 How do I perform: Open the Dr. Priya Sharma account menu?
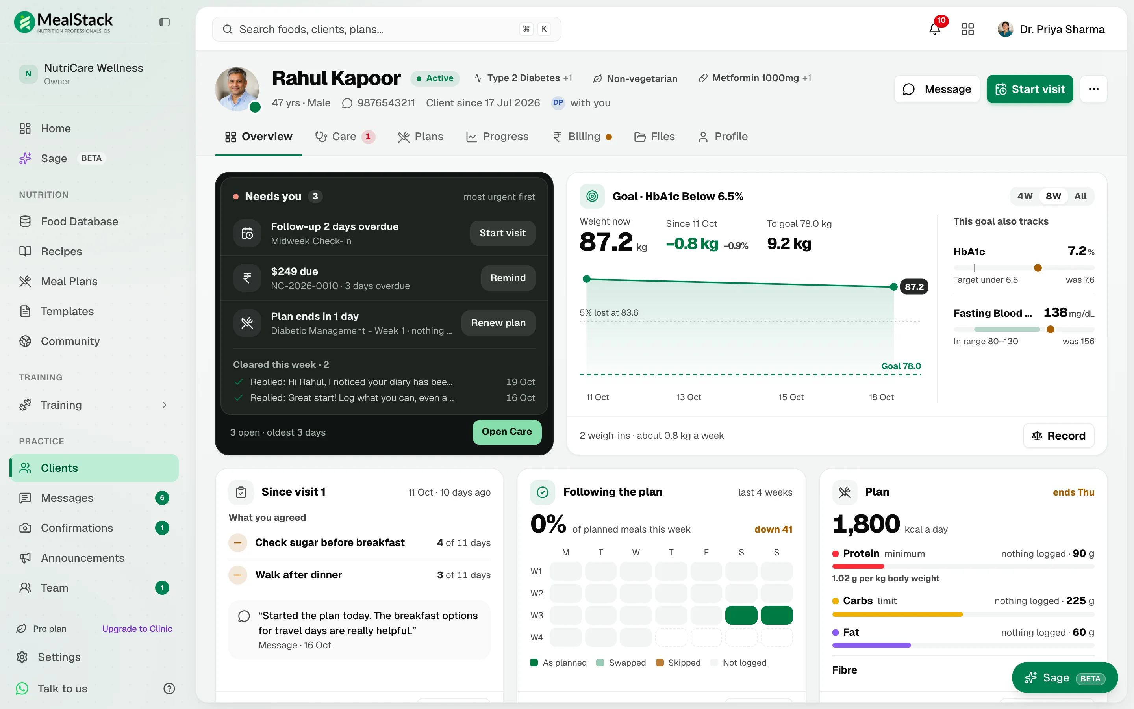pos(1051,29)
